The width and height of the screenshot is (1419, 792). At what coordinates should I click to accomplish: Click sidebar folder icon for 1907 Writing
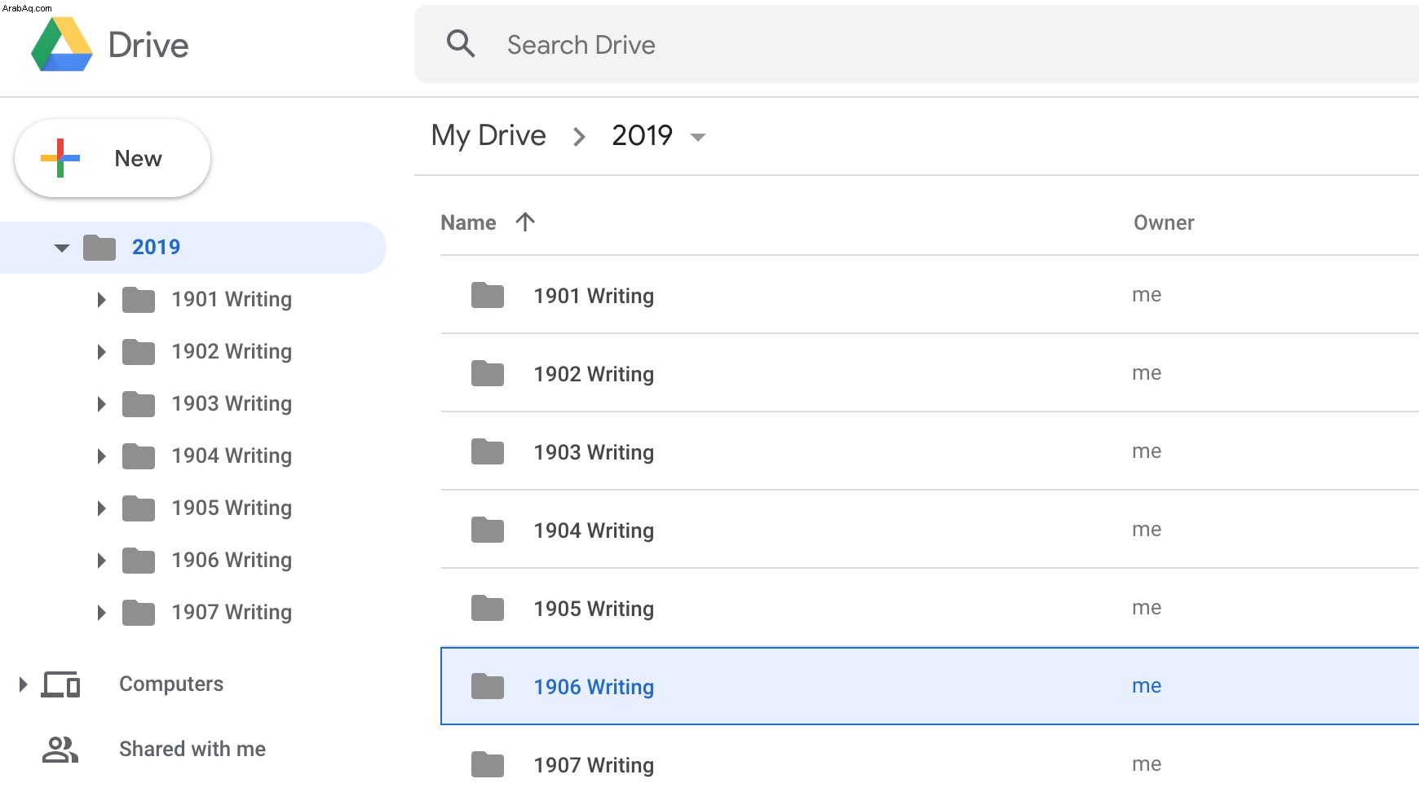pyautogui.click(x=139, y=613)
